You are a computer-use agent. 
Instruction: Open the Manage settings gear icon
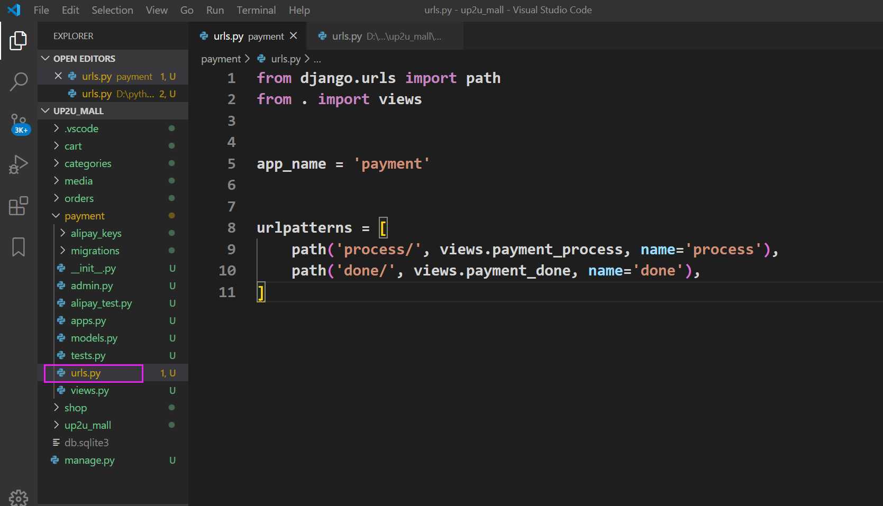click(x=19, y=498)
